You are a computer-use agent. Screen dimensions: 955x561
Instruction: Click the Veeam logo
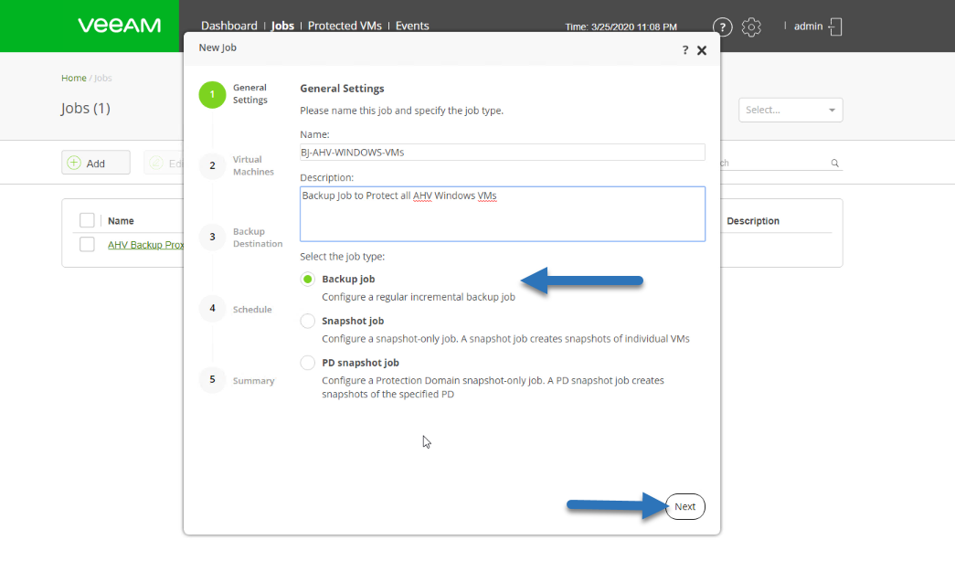click(x=120, y=26)
